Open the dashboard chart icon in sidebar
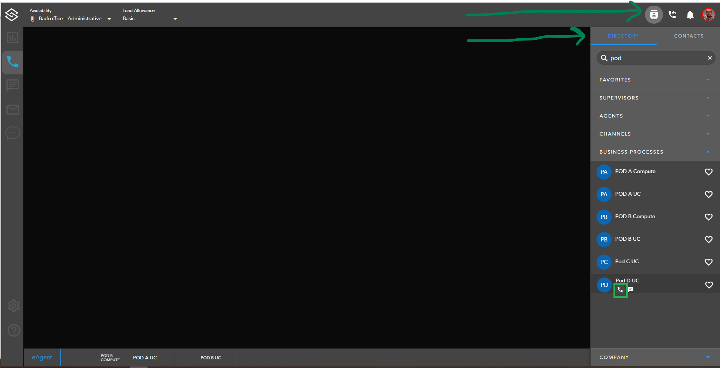This screenshot has width=720, height=368. click(x=13, y=38)
